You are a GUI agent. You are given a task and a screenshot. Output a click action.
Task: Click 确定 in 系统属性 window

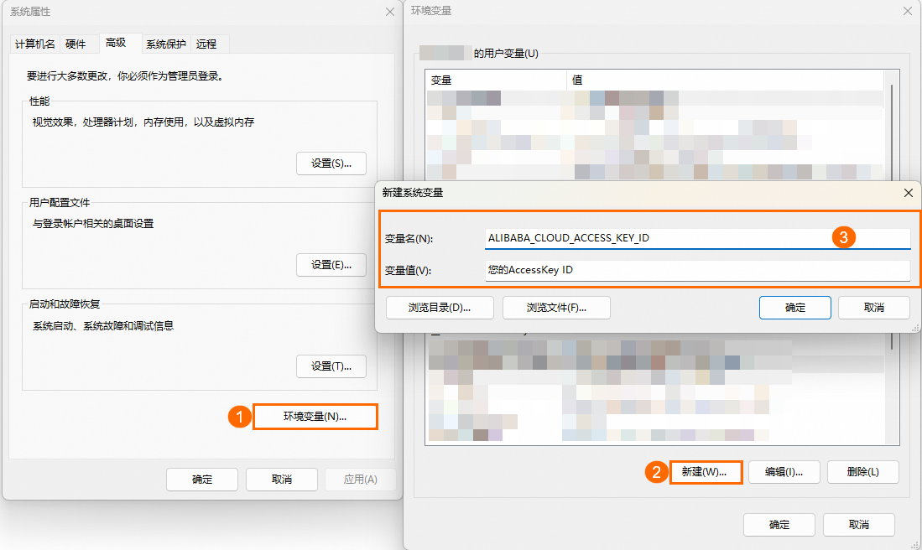pyautogui.click(x=202, y=480)
